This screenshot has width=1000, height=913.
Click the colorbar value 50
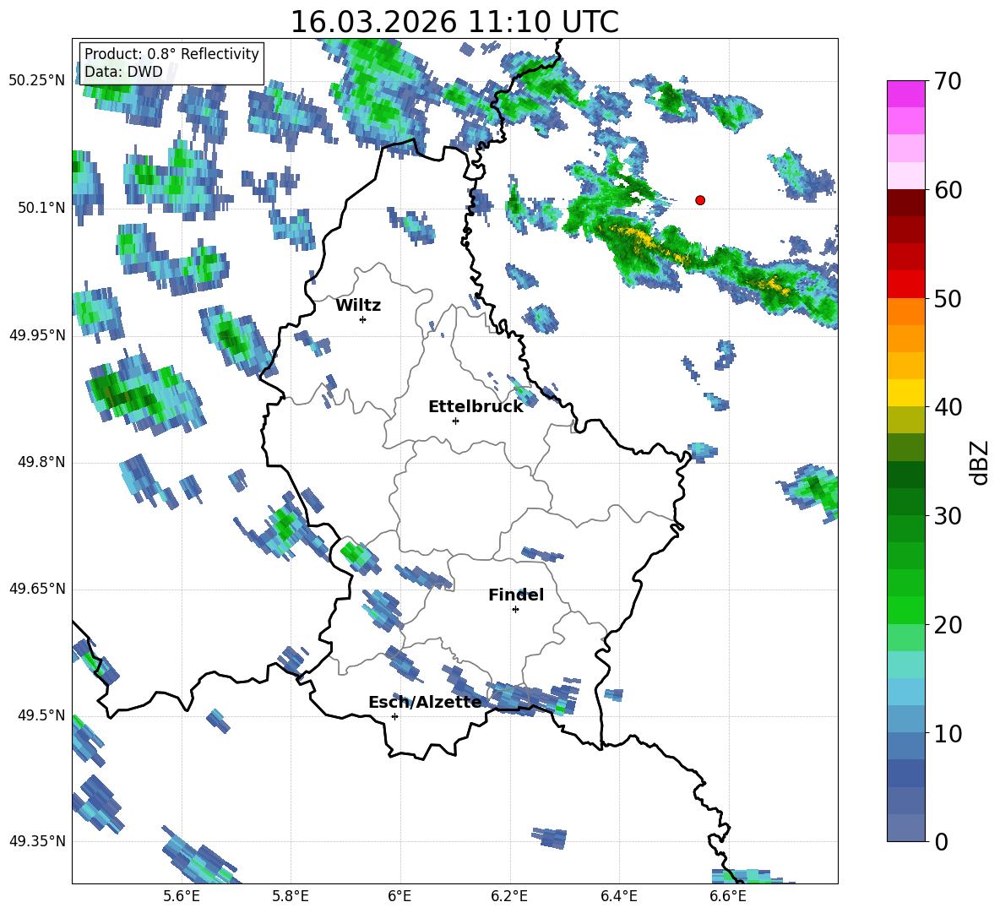point(948,298)
